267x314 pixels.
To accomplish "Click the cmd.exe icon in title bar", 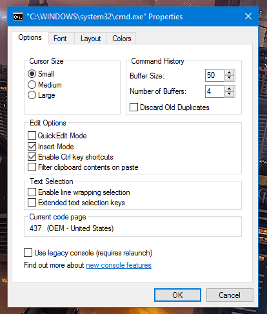I will pyautogui.click(x=18, y=17).
